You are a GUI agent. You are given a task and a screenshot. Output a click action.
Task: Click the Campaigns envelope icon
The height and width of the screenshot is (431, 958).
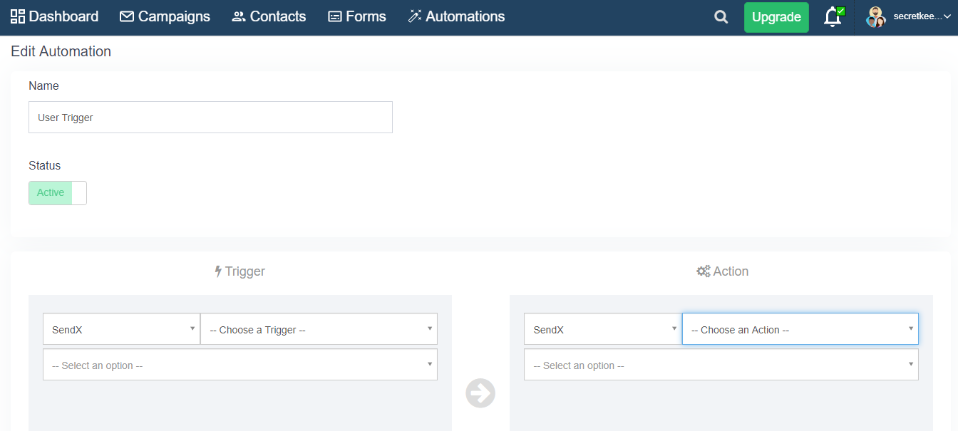pyautogui.click(x=127, y=16)
